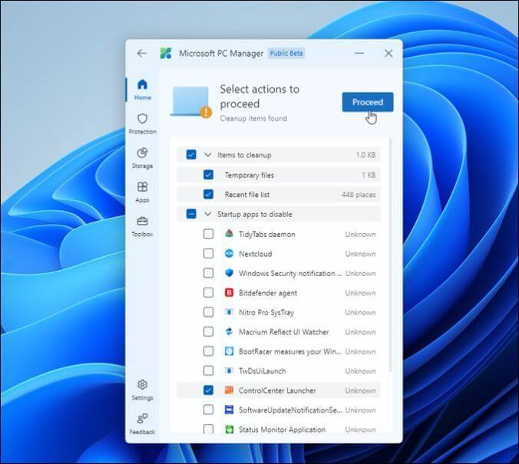This screenshot has height=464, width=519.
Task: Click the TidyTabs daemon app icon
Action: point(229,234)
